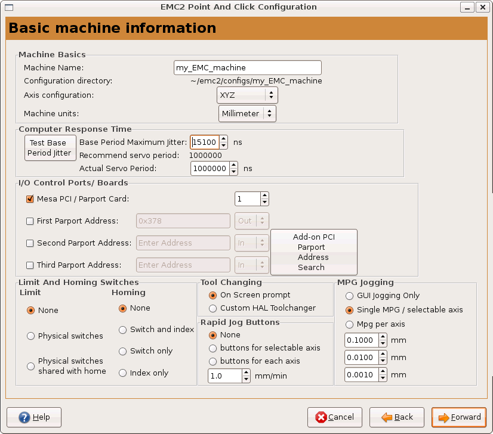Viewport: 493px width, 434px height.
Task: Choose Switch and index homing option
Action: [x=123, y=330]
